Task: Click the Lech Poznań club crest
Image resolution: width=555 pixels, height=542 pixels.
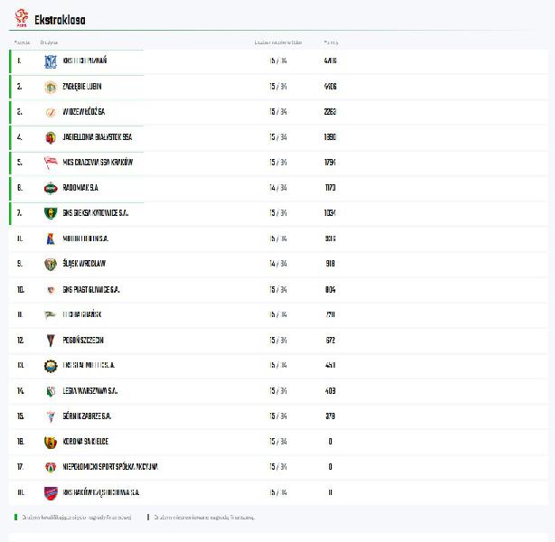Action: [51, 61]
